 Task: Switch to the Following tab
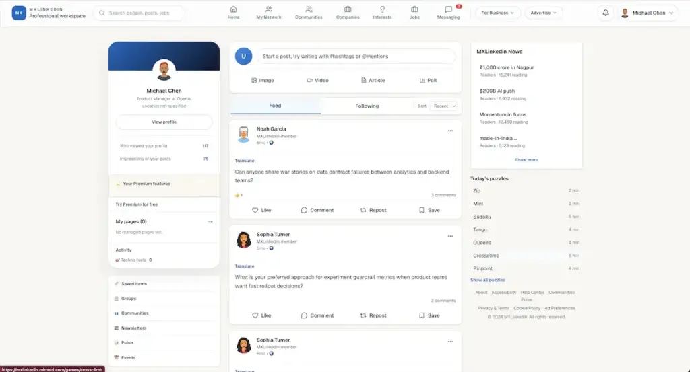point(367,106)
